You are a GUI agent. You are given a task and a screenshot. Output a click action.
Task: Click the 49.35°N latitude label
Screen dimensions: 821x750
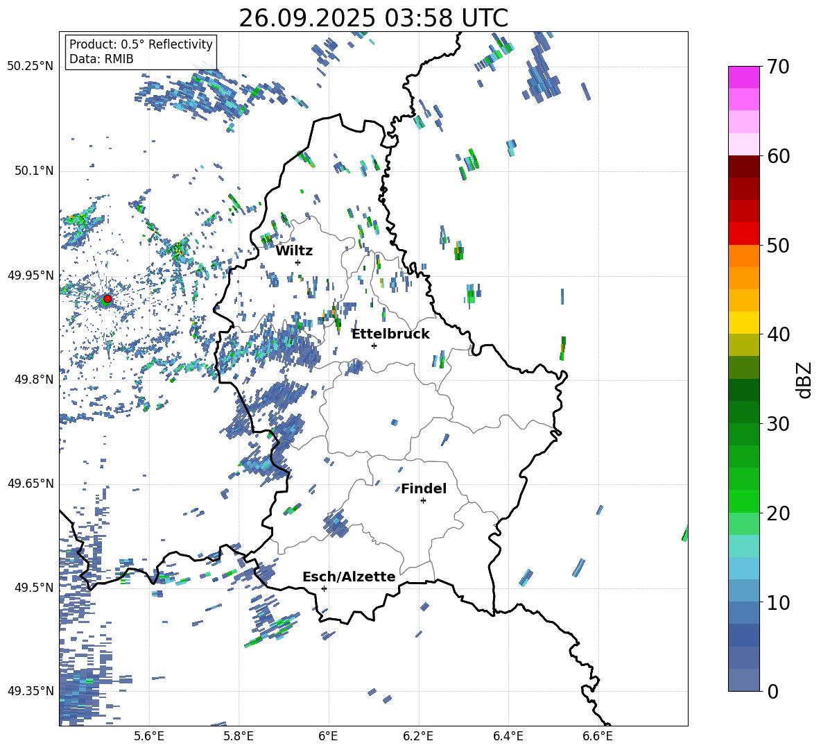(x=31, y=691)
